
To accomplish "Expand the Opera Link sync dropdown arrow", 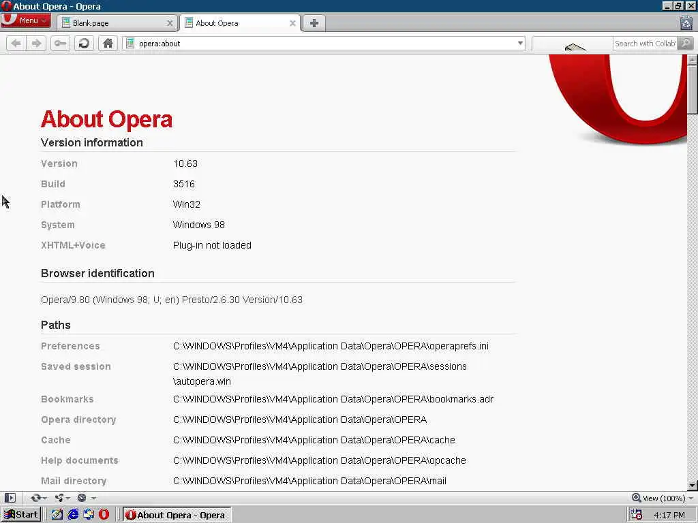I will pyautogui.click(x=45, y=498).
